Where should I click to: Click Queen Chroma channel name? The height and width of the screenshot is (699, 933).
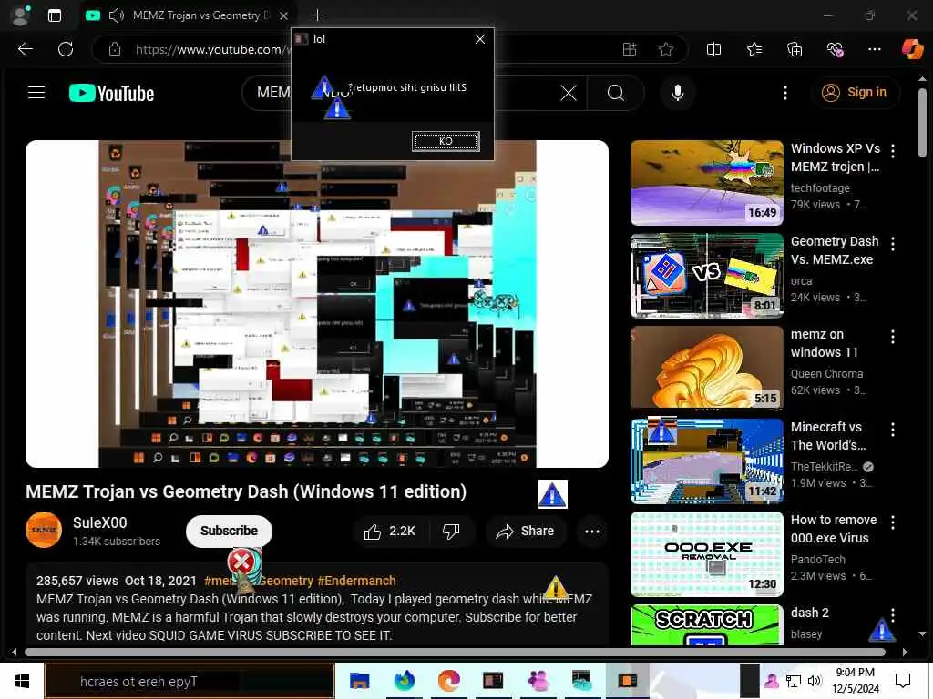826,374
